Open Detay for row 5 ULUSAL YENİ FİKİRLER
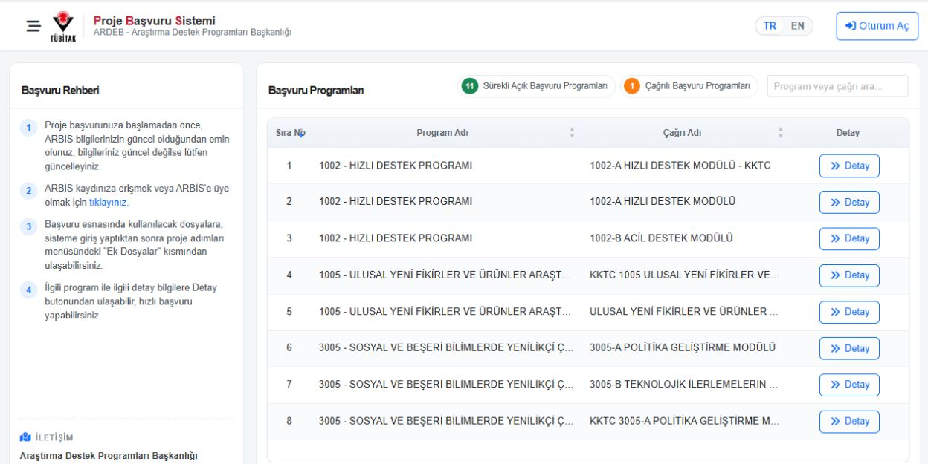Image resolution: width=928 pixels, height=464 pixels. [x=849, y=312]
